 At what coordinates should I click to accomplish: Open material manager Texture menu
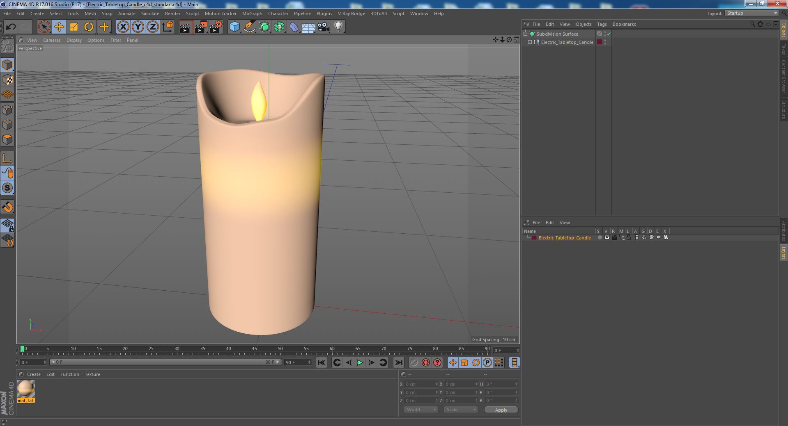pyautogui.click(x=92, y=374)
